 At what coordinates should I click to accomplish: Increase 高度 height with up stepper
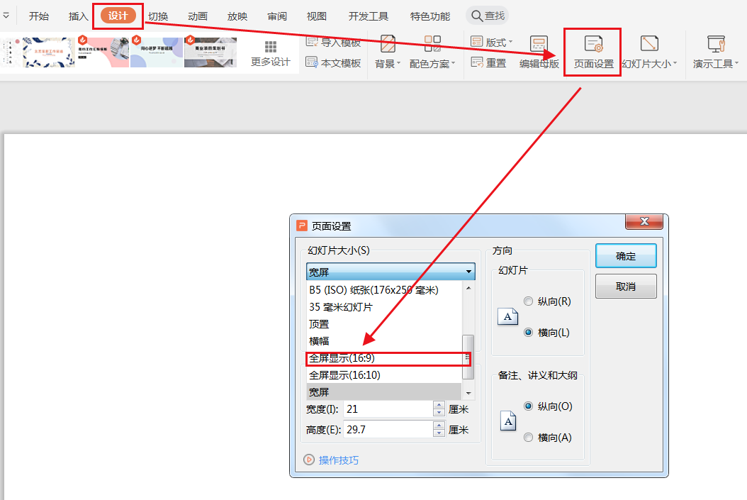(x=439, y=426)
